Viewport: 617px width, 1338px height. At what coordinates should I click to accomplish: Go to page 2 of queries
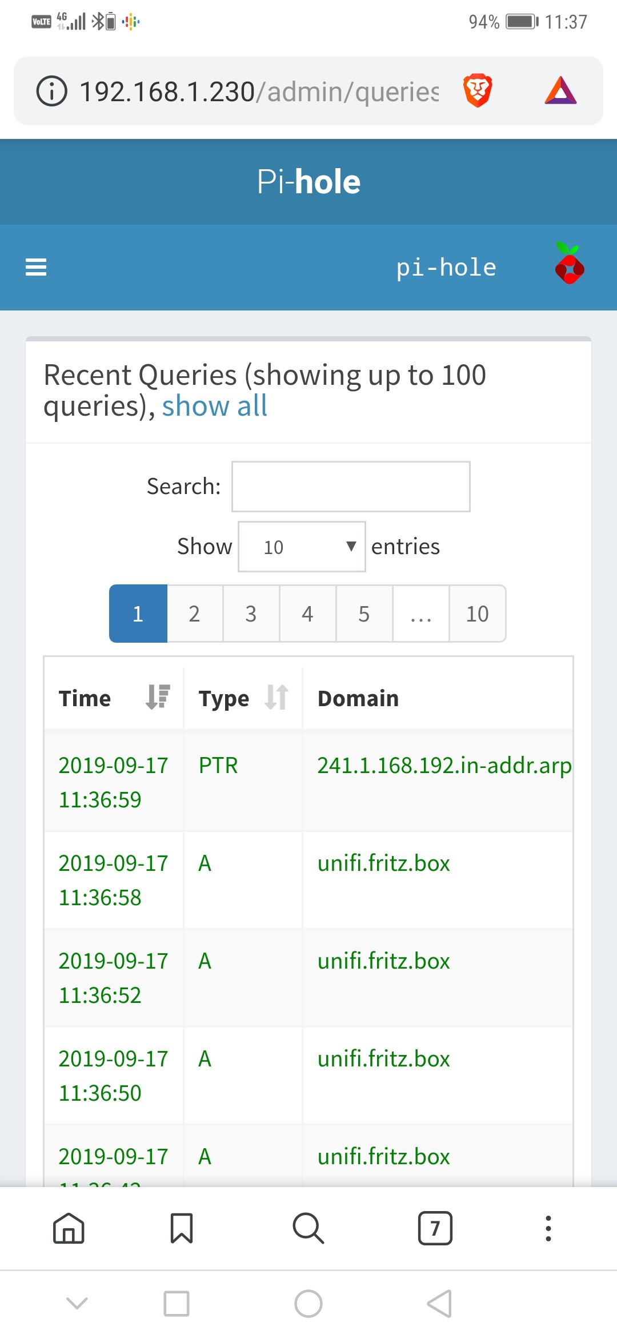coord(194,614)
